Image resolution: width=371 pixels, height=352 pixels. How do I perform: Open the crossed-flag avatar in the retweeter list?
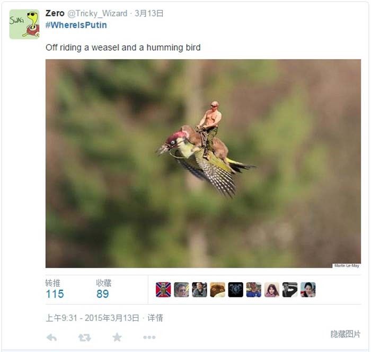[163, 290]
